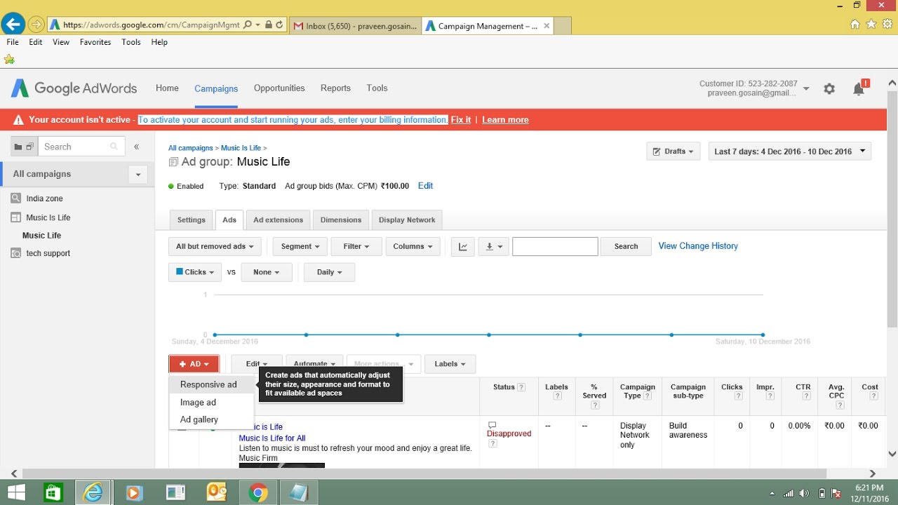Click the Status column help icon
898x505 pixels.
(x=521, y=387)
